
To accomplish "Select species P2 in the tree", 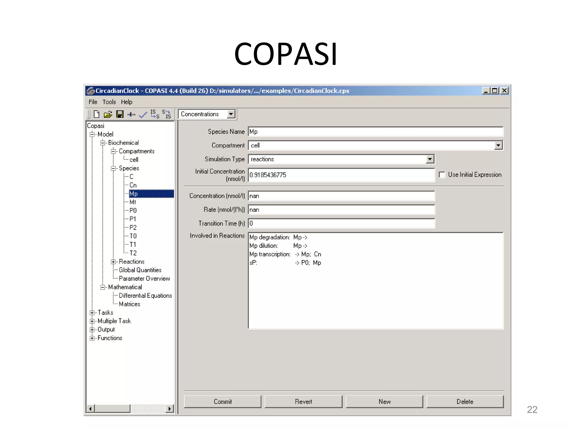I will tap(133, 228).
